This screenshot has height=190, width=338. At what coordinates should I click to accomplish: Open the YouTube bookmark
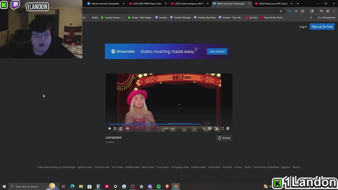coord(251,18)
